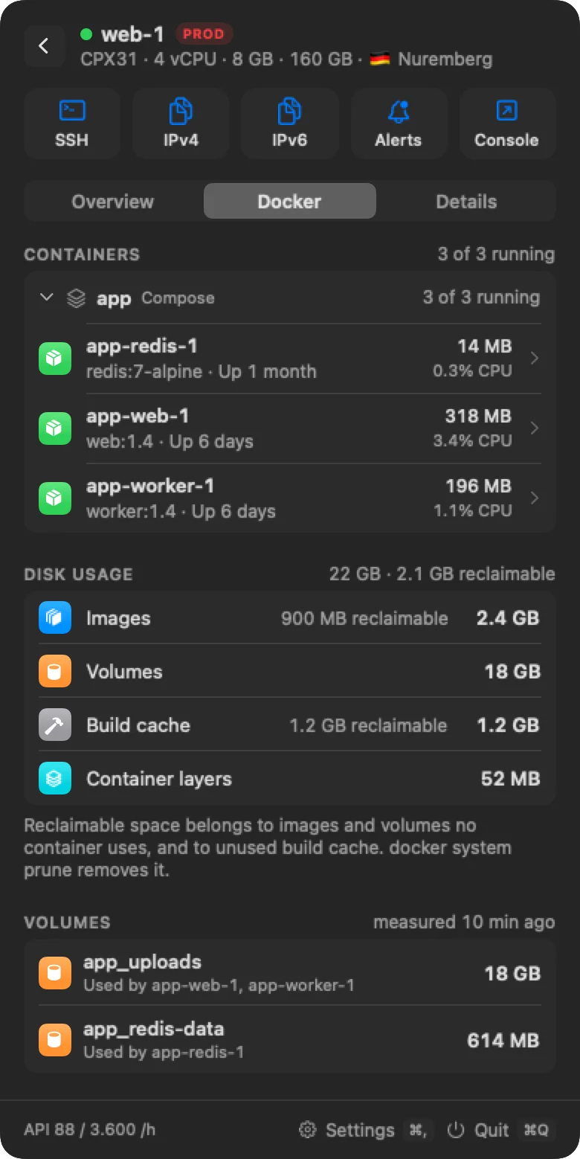Click the ⌘, shortcut badge
Image resolution: width=580 pixels, height=1159 pixels.
click(x=417, y=1130)
